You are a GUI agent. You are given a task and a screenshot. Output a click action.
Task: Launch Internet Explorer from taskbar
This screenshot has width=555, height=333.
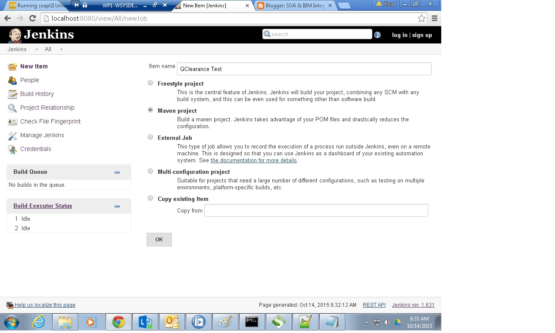tap(38, 322)
